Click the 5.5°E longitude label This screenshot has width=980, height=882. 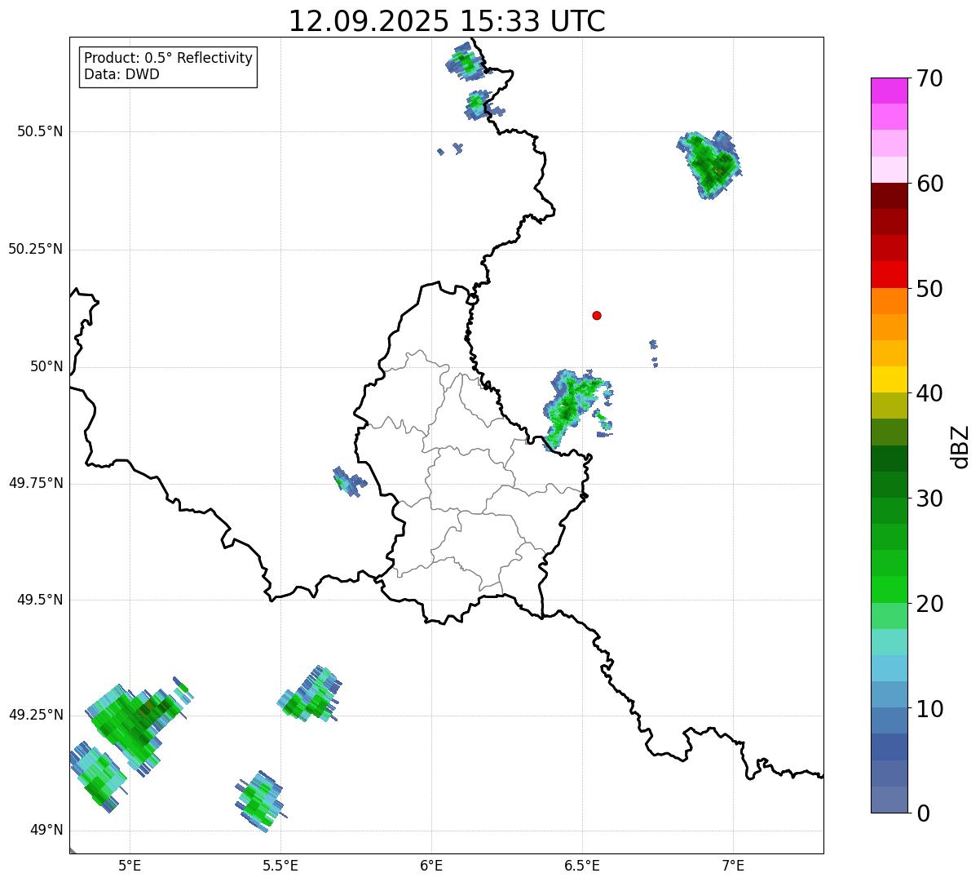click(281, 865)
